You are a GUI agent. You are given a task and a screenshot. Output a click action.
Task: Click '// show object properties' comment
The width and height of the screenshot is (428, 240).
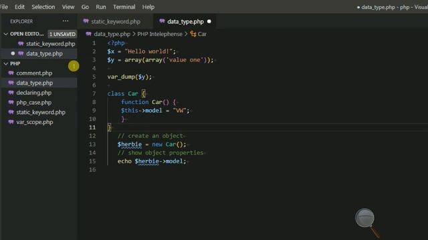coord(160,153)
